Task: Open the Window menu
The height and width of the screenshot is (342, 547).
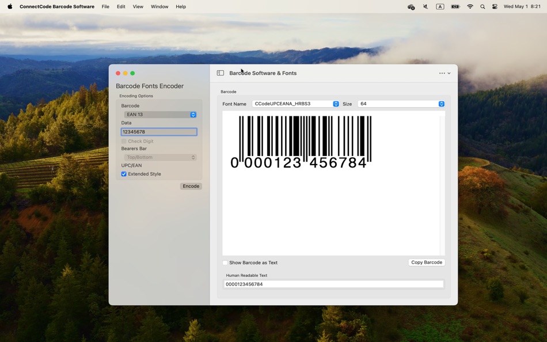Action: (159, 7)
